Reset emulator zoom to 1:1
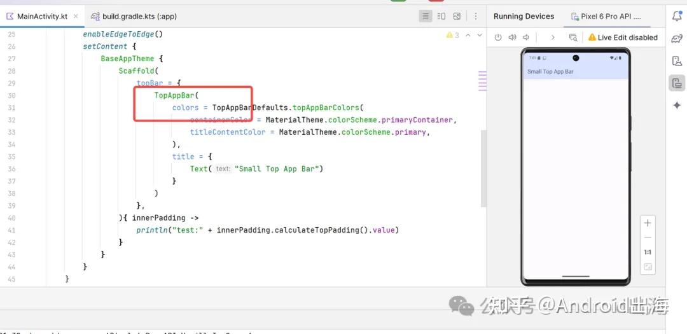The height and width of the screenshot is (334, 687). tap(648, 252)
